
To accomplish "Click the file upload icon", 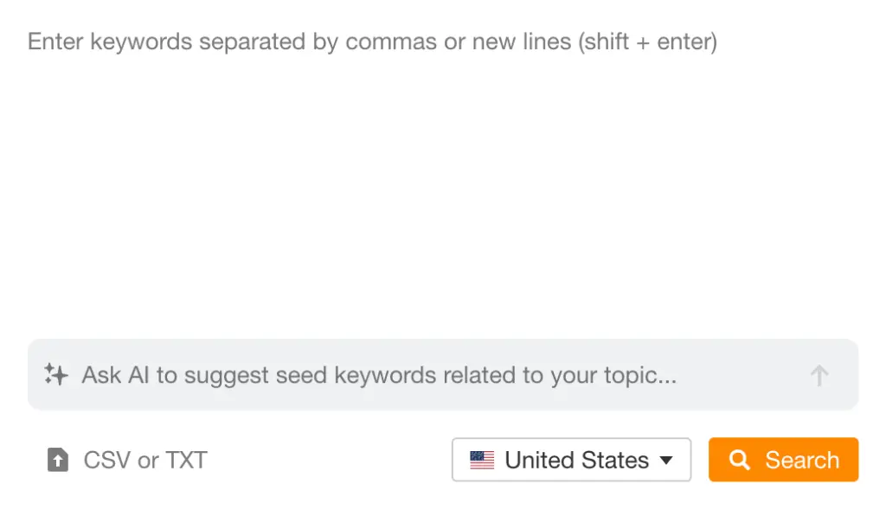I will tap(57, 460).
